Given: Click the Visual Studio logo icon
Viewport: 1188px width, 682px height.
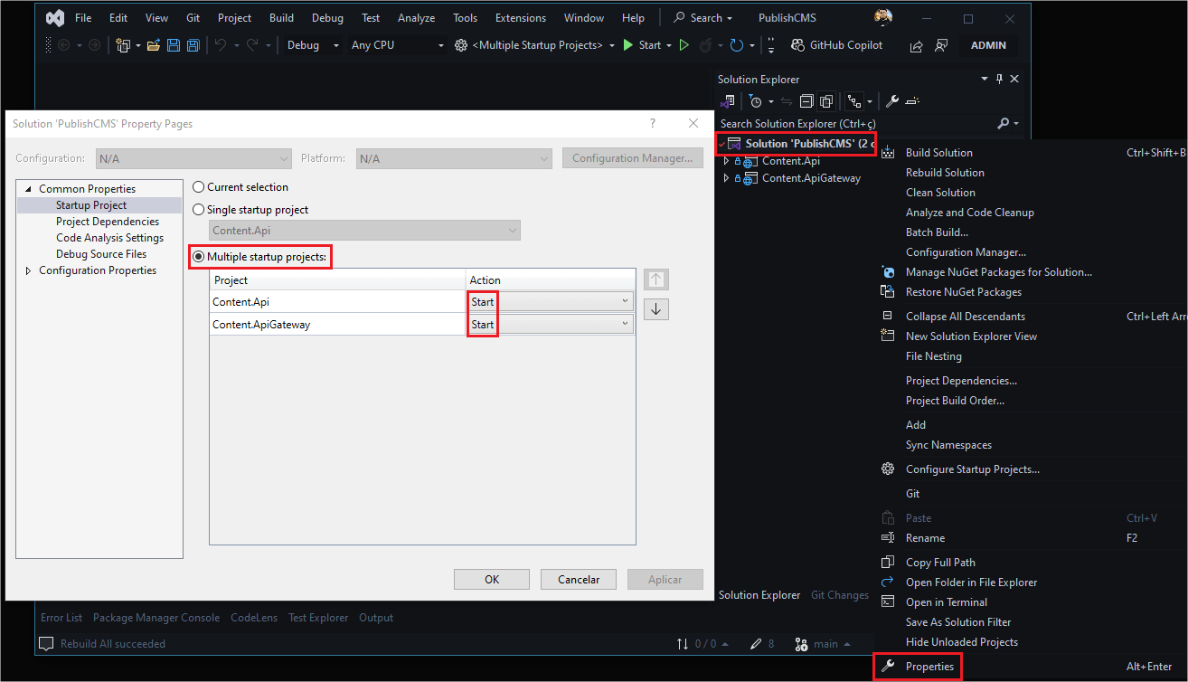Looking at the screenshot, I should [54, 18].
